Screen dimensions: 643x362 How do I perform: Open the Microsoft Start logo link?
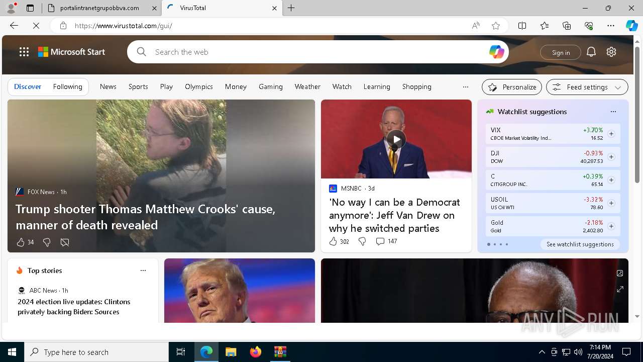[x=71, y=52]
